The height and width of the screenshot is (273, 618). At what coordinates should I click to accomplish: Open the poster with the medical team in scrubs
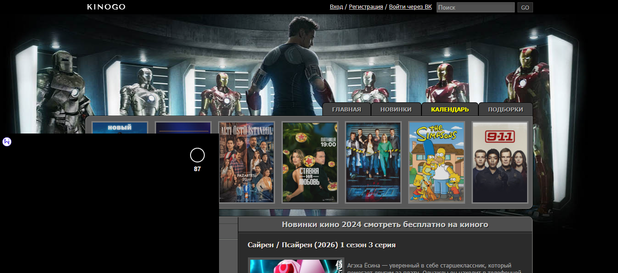coord(373,162)
